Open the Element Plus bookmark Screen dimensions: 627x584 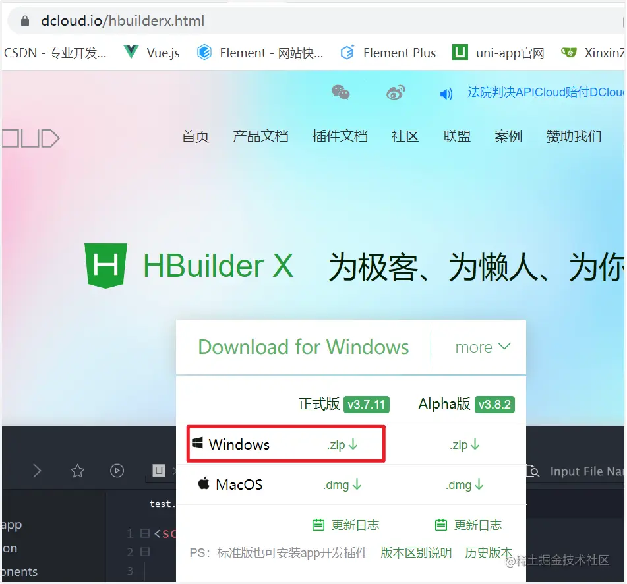[x=388, y=53]
